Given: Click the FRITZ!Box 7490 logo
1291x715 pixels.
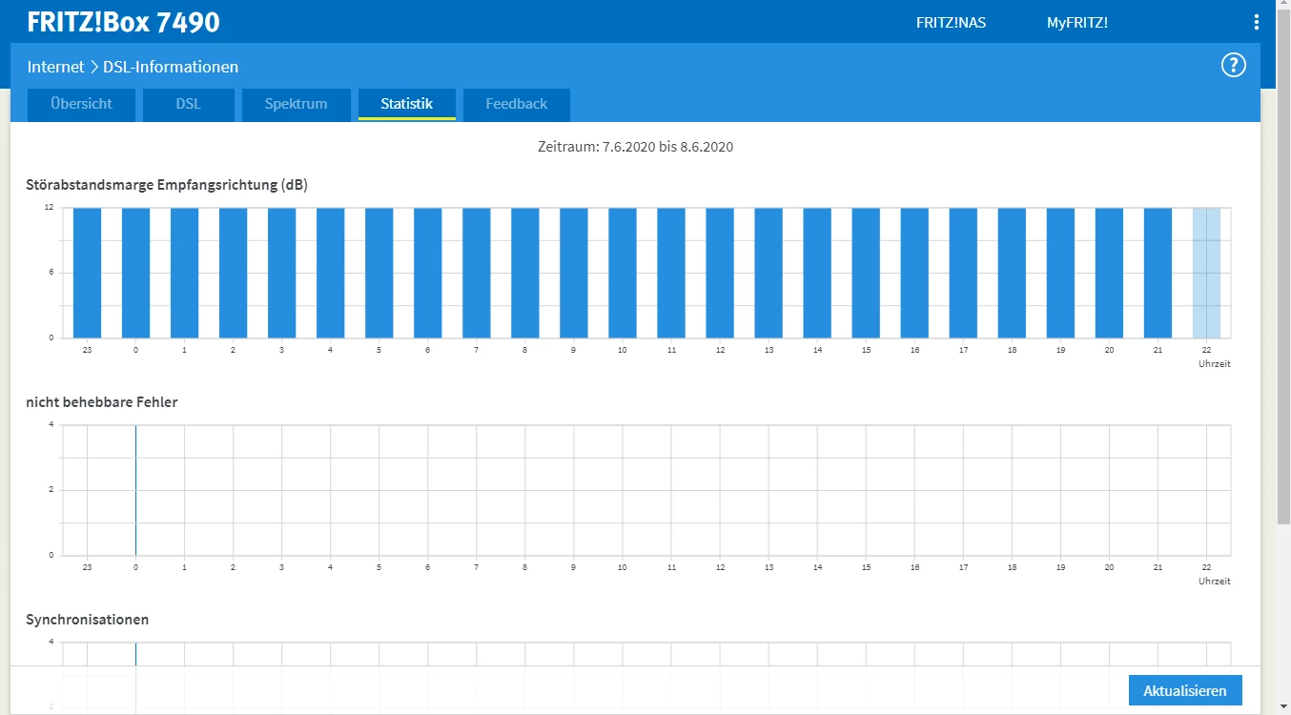Looking at the screenshot, I should pyautogui.click(x=123, y=22).
